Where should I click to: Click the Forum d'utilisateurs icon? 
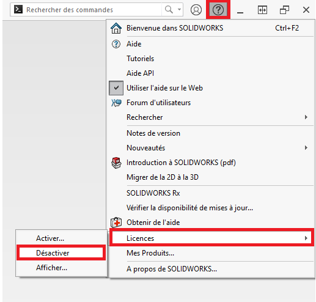tap(116, 103)
